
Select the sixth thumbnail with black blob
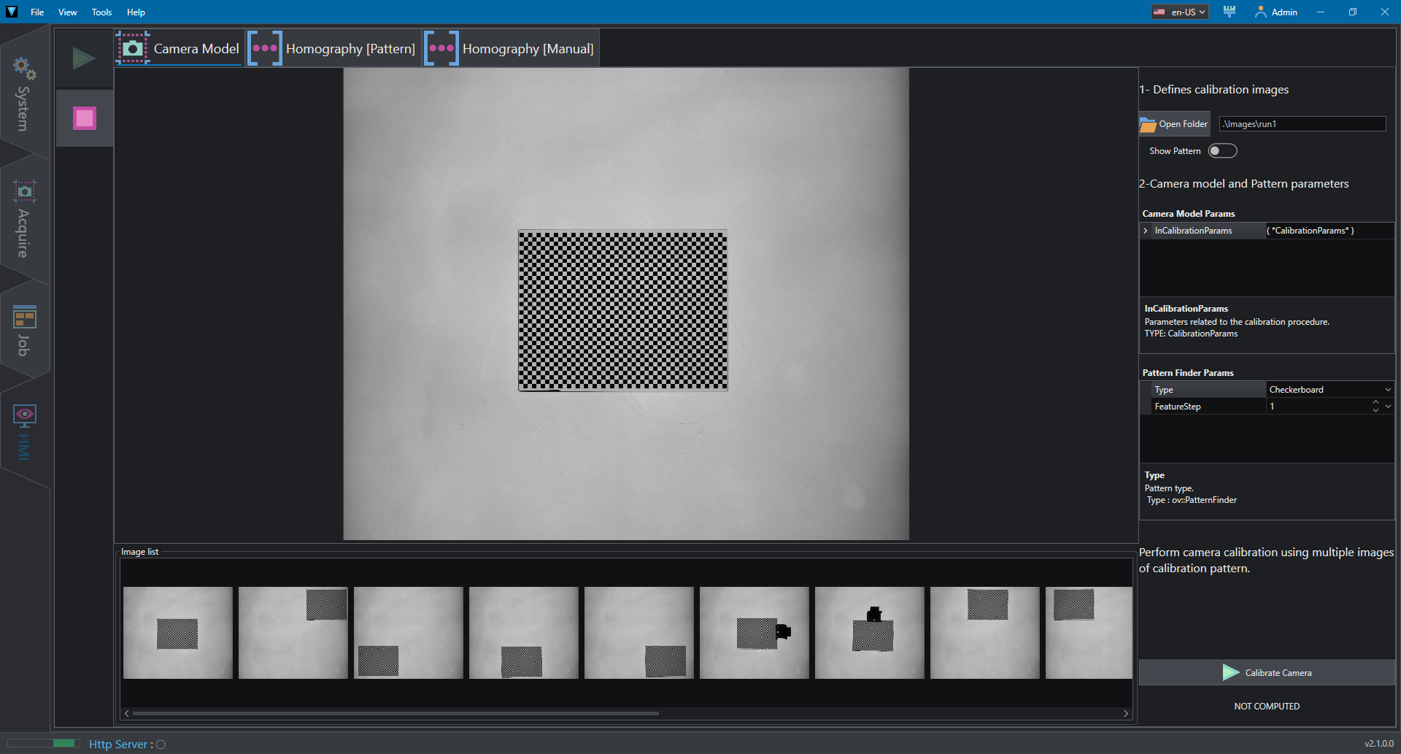click(x=754, y=633)
